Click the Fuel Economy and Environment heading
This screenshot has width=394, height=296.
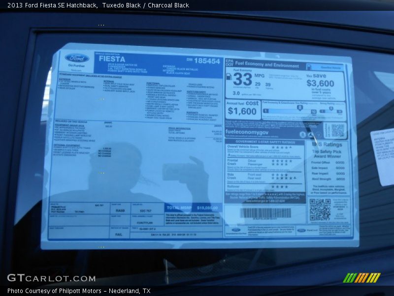[x=267, y=64]
